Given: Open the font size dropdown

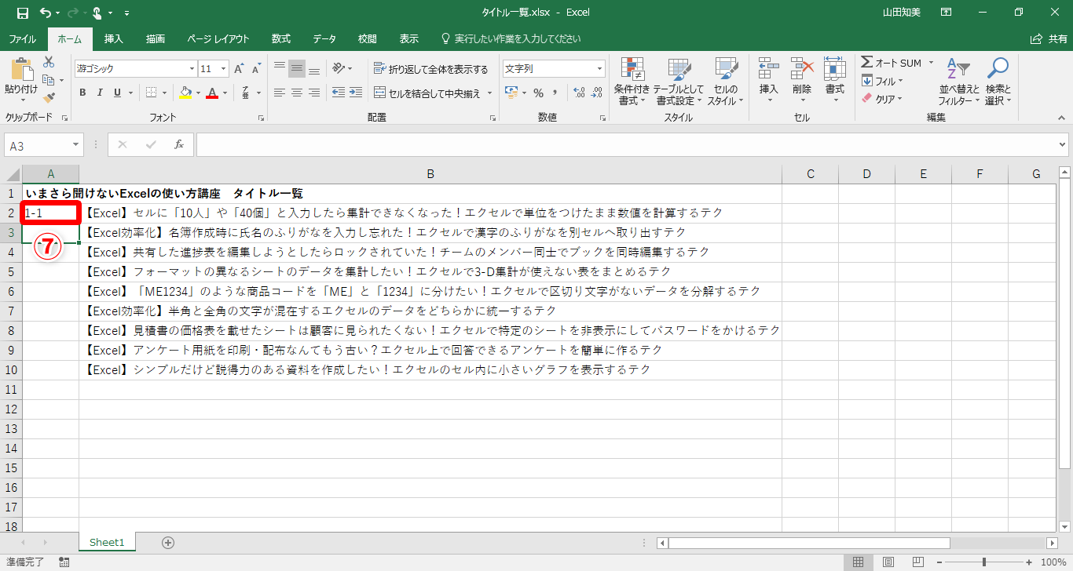Looking at the screenshot, I should tap(223, 69).
